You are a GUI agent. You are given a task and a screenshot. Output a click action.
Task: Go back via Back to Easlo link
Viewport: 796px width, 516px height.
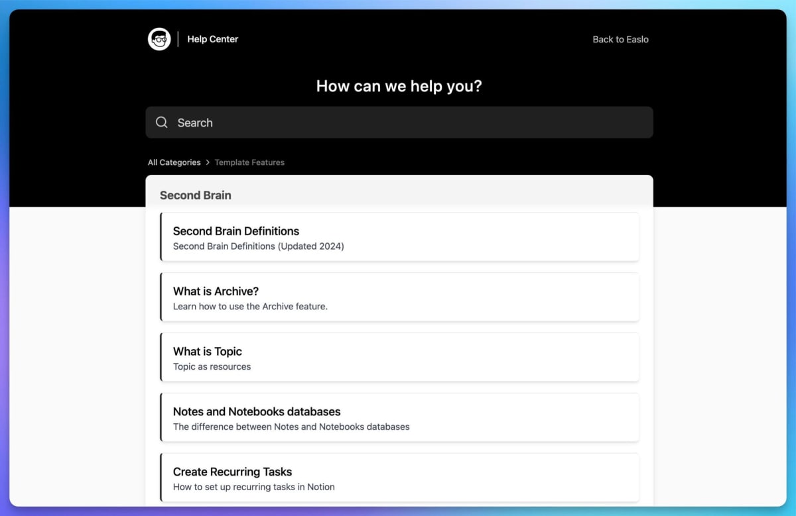click(620, 39)
